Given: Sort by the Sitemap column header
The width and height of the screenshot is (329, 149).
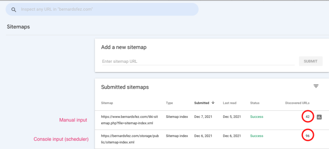Looking at the screenshot, I should (107, 103).
